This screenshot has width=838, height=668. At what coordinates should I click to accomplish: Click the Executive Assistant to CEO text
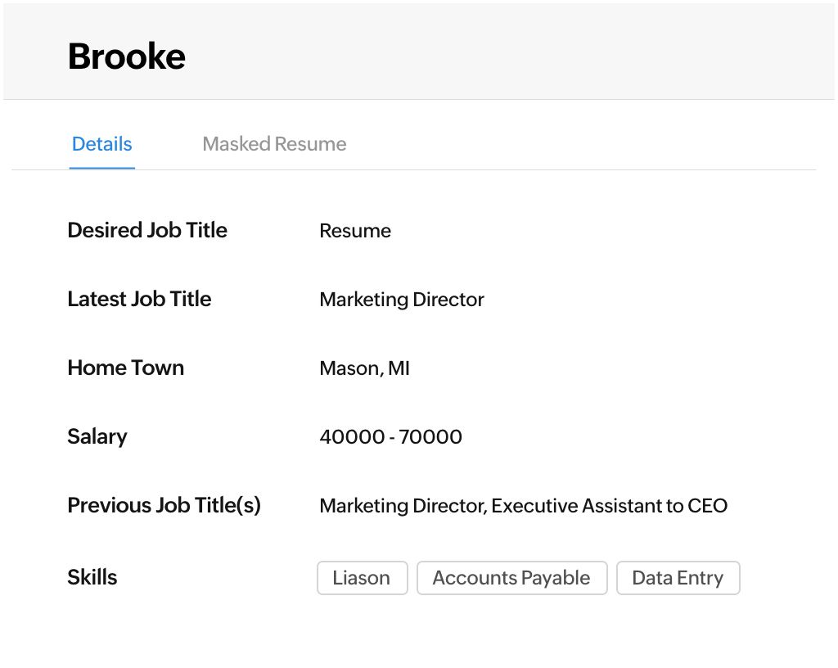click(x=610, y=506)
